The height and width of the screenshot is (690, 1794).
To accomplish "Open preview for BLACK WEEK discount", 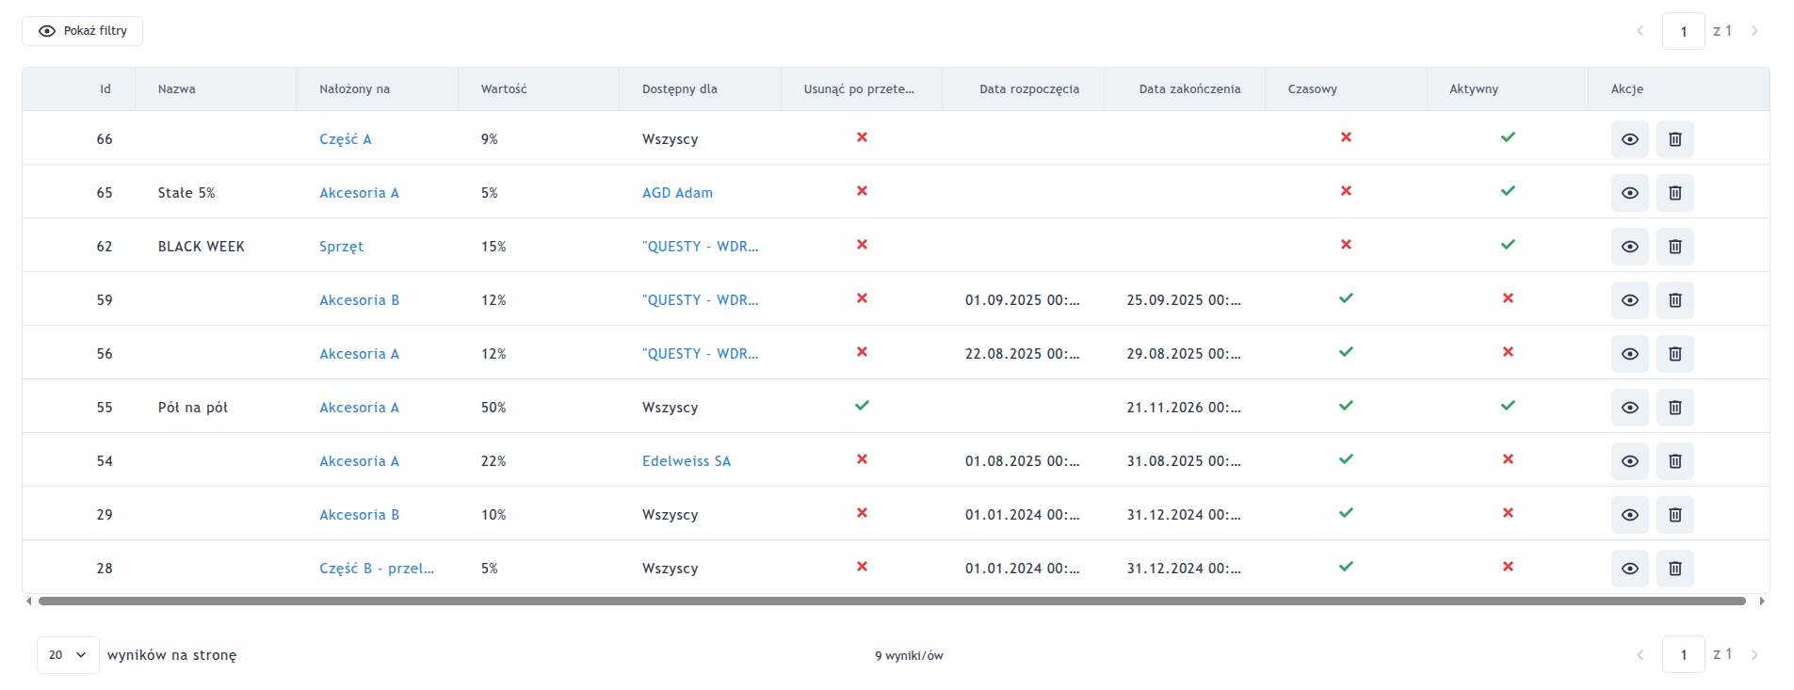I will [x=1629, y=247].
